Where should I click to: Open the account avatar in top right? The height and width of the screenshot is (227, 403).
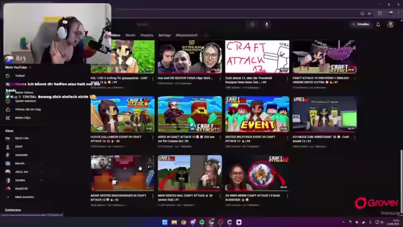pyautogui.click(x=390, y=24)
